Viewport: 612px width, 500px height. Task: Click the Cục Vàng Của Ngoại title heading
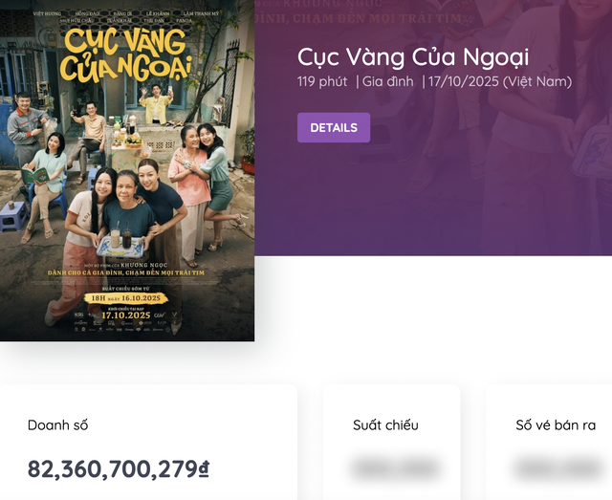(412, 56)
